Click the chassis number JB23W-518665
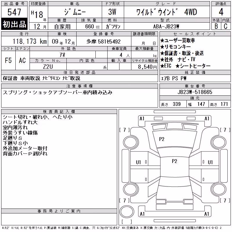 click(x=195, y=92)
